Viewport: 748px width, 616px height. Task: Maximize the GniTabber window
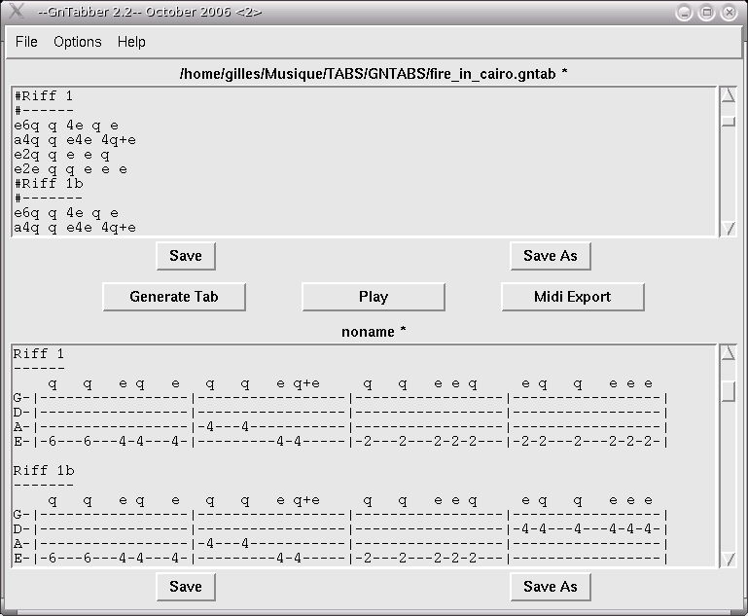pyautogui.click(x=706, y=13)
